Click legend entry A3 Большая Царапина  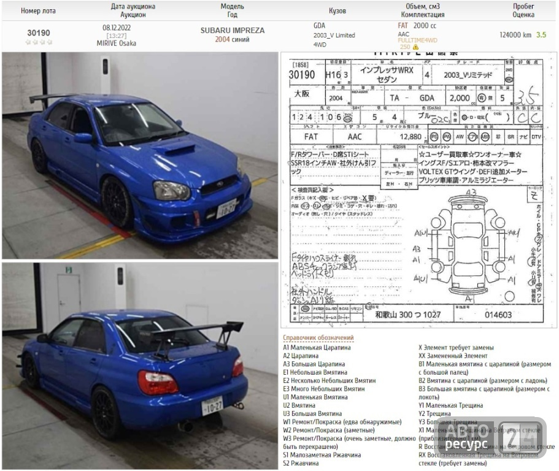[314, 364]
